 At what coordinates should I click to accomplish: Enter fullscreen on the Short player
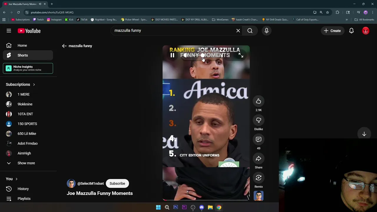(241, 55)
